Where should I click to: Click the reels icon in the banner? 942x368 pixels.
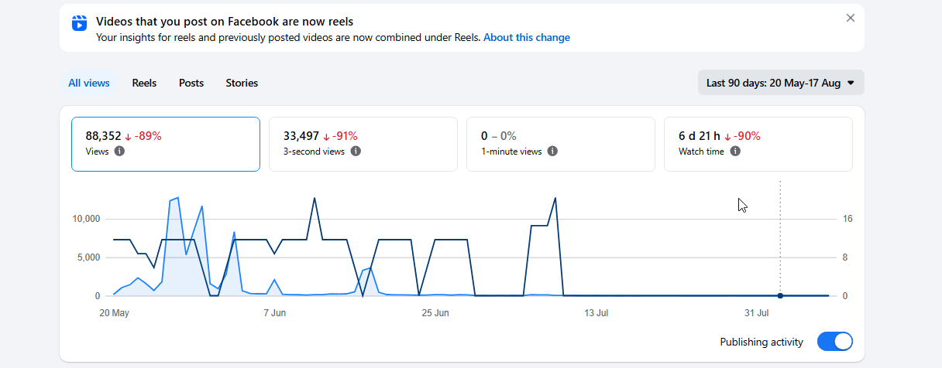coord(79,23)
